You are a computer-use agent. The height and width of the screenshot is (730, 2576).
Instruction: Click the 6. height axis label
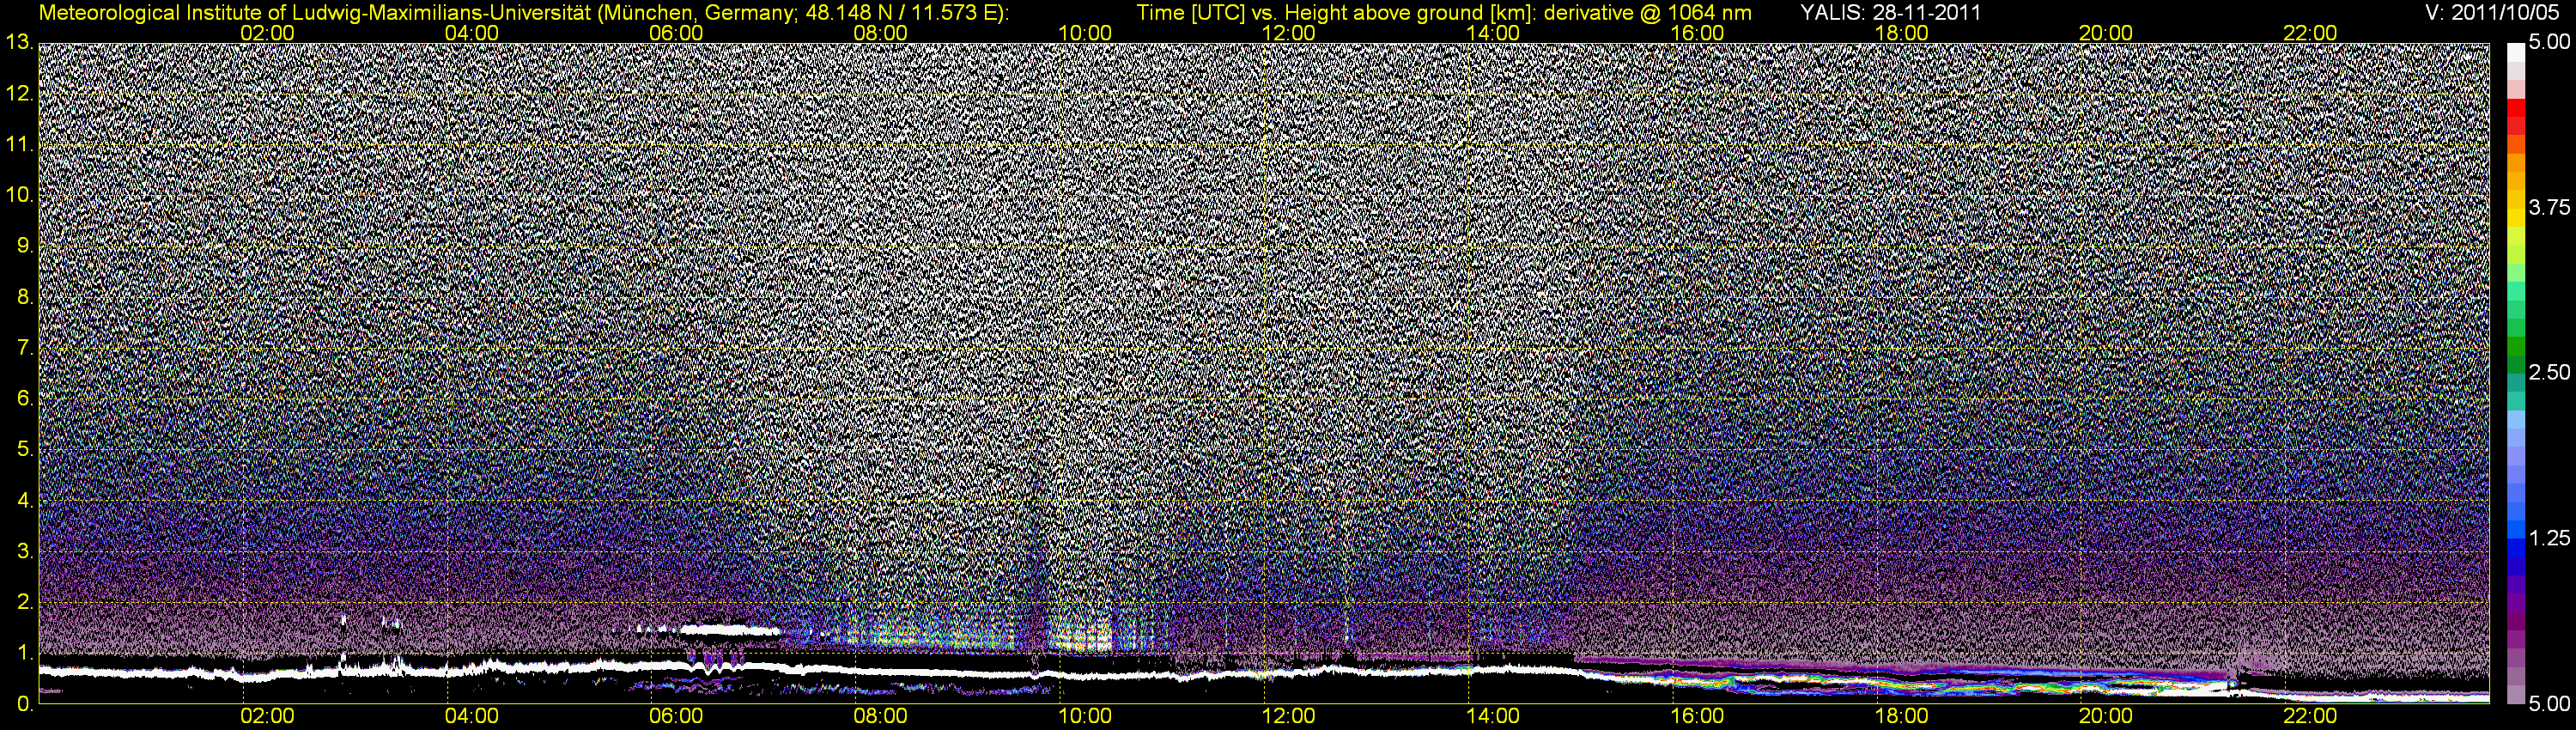coord(24,399)
